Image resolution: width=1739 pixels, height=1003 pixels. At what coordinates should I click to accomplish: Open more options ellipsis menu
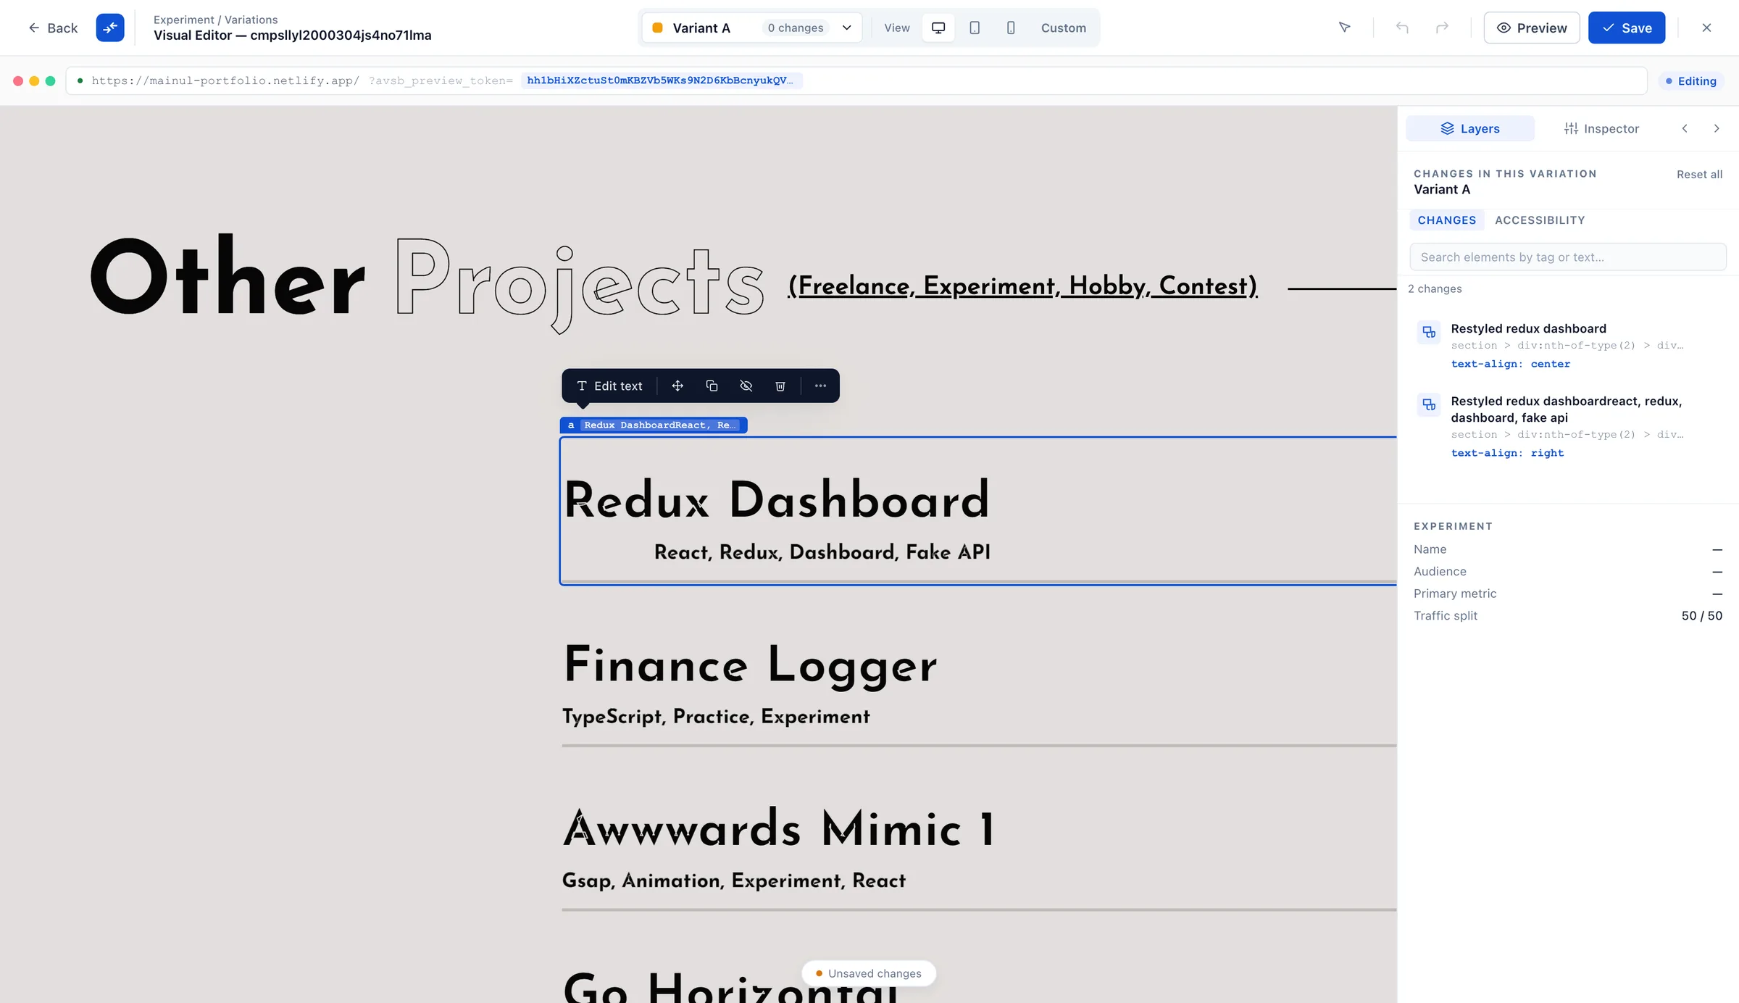(820, 386)
